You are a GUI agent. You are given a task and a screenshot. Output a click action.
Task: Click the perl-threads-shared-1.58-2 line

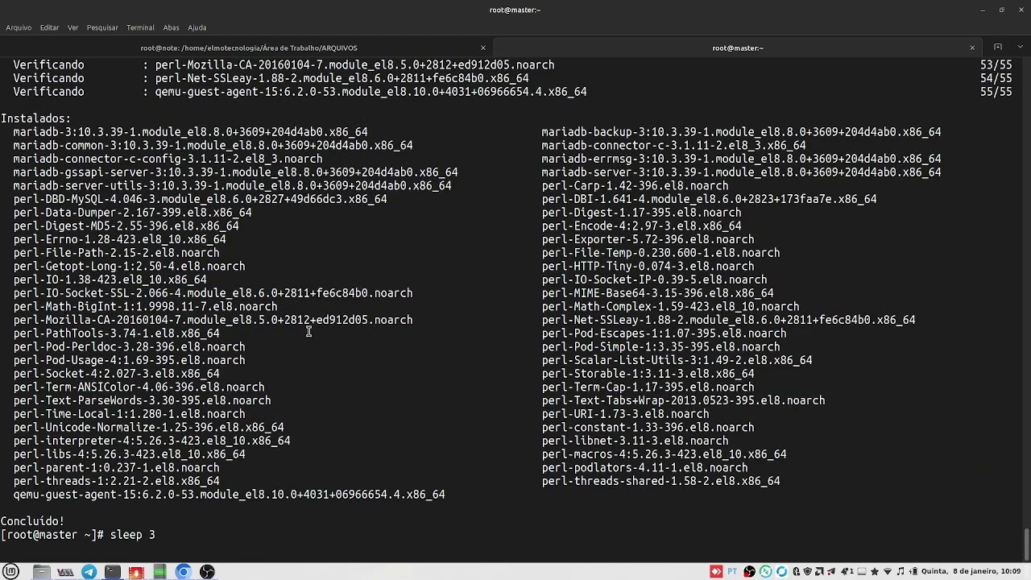click(x=660, y=481)
